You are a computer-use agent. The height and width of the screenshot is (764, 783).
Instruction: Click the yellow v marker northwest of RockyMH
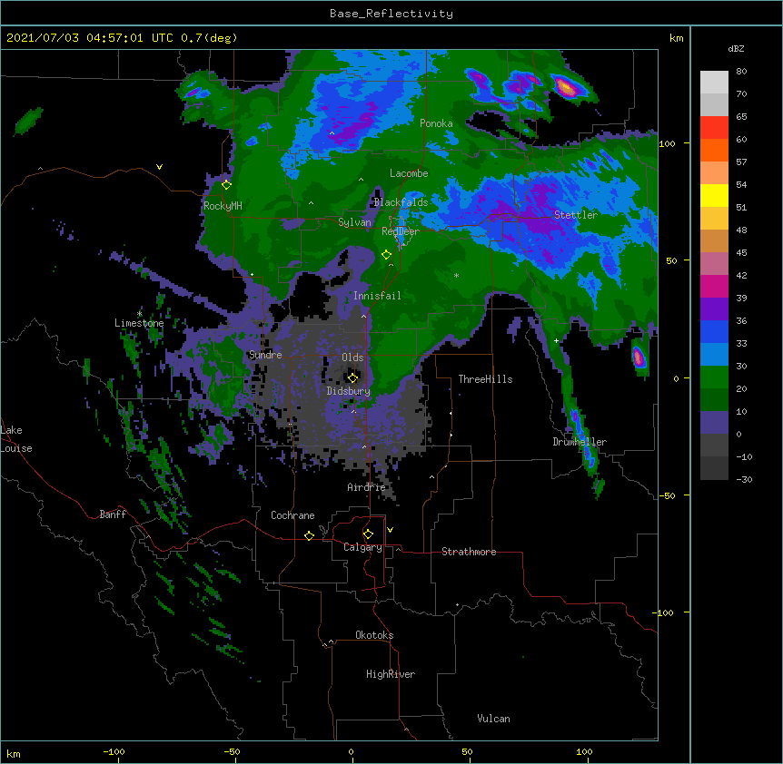(159, 167)
